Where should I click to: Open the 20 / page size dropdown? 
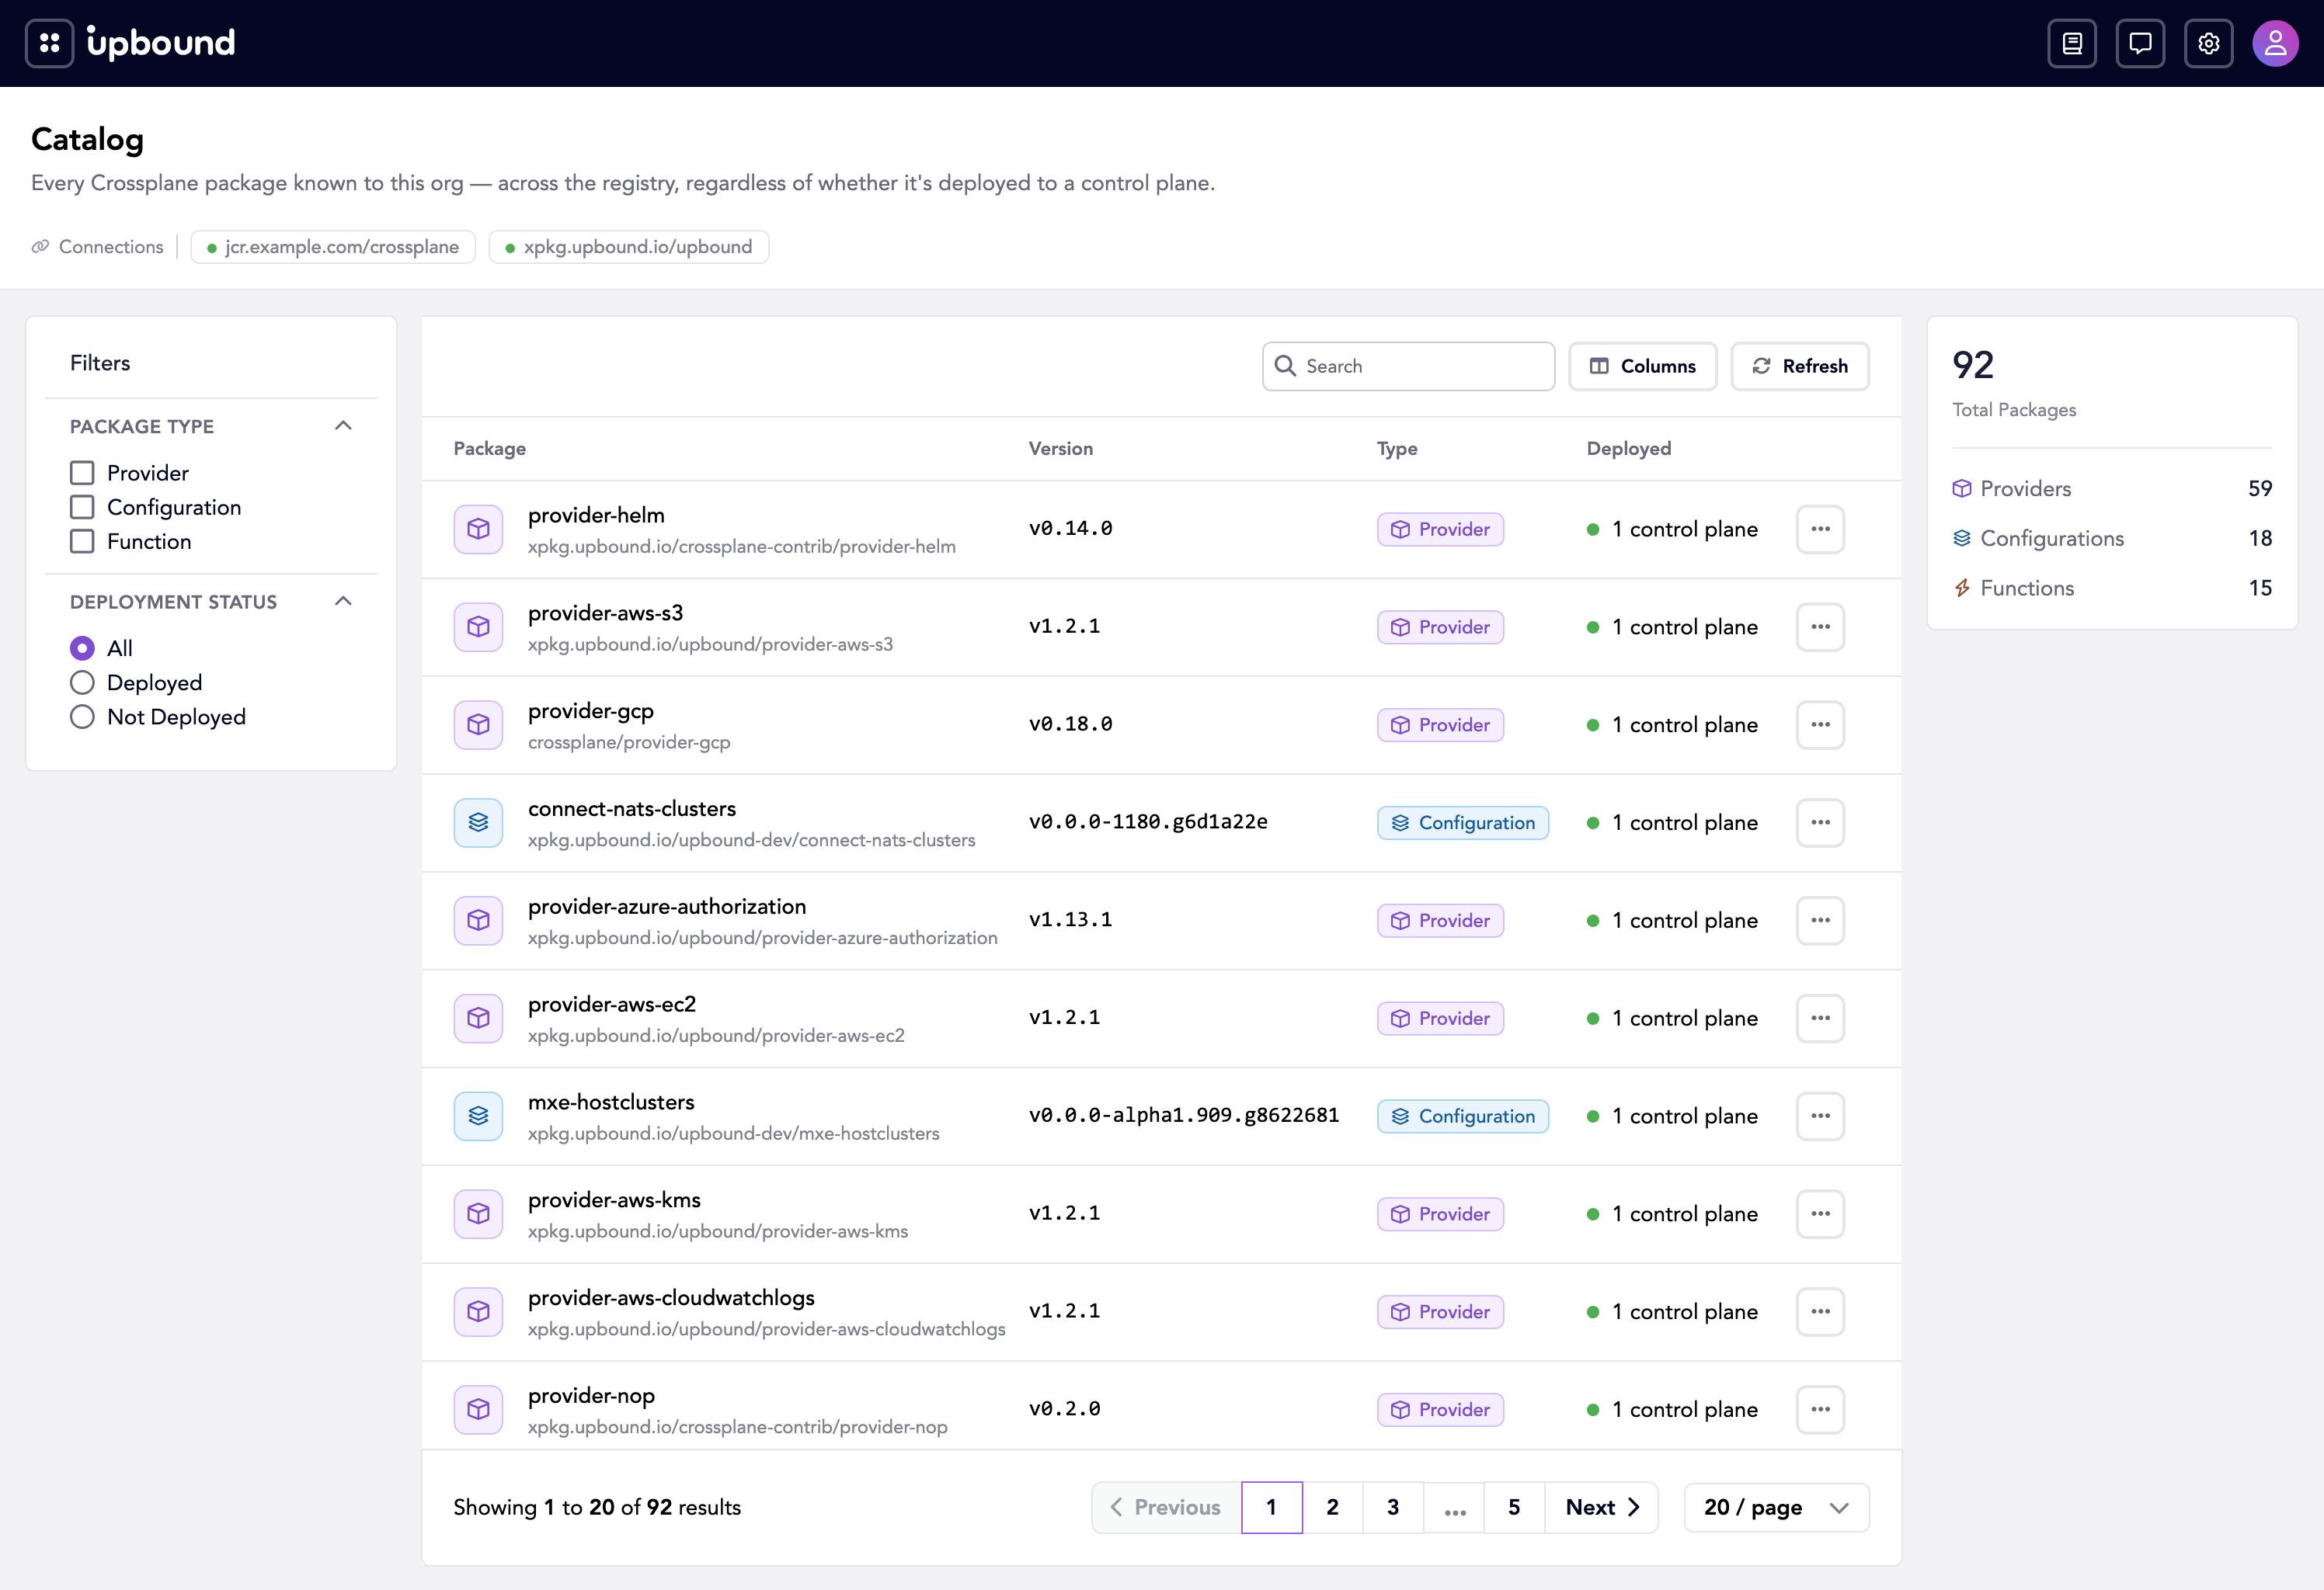(x=1776, y=1507)
